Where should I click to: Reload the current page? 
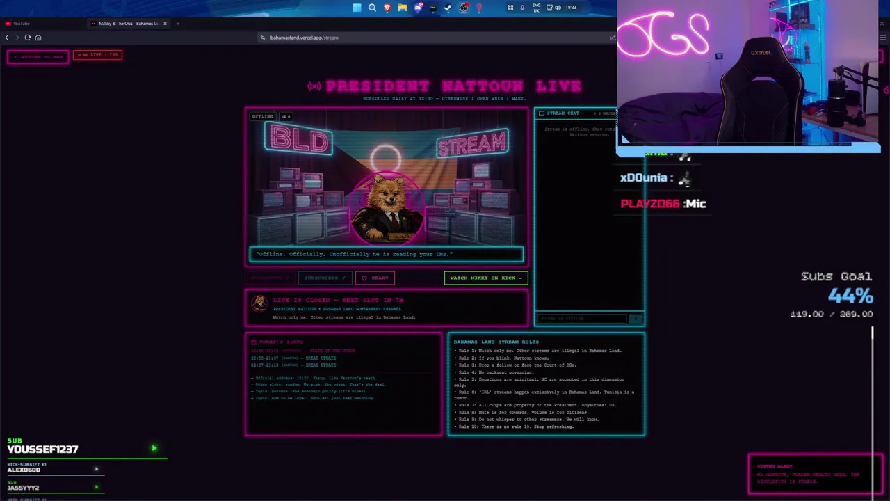click(x=28, y=38)
